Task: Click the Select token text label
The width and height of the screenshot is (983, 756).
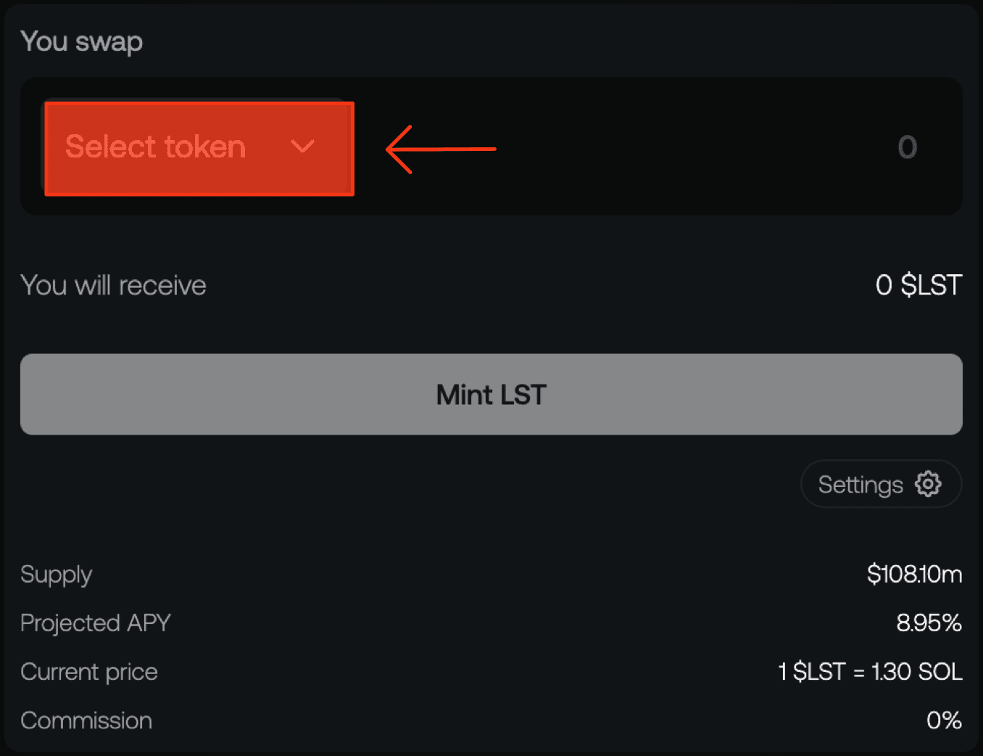Action: point(156,147)
